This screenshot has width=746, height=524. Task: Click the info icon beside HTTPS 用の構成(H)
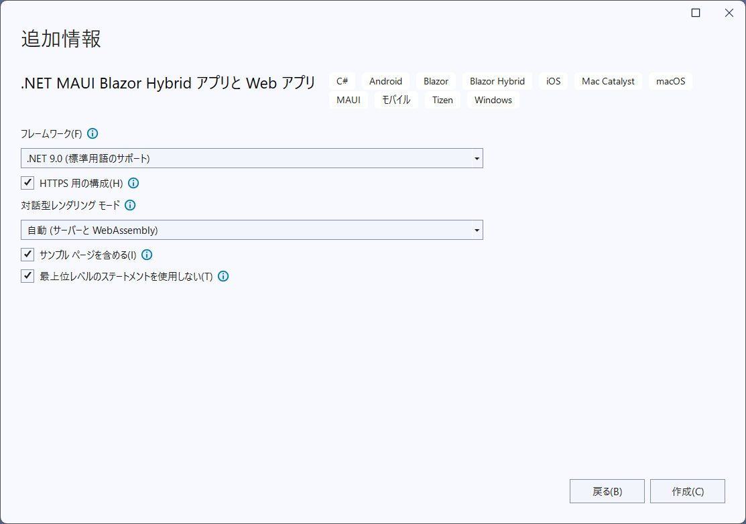[x=133, y=183]
